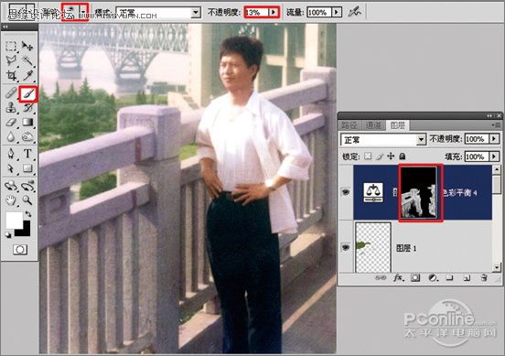
Task: Select the Rectangle shape tool
Action: 27,168
